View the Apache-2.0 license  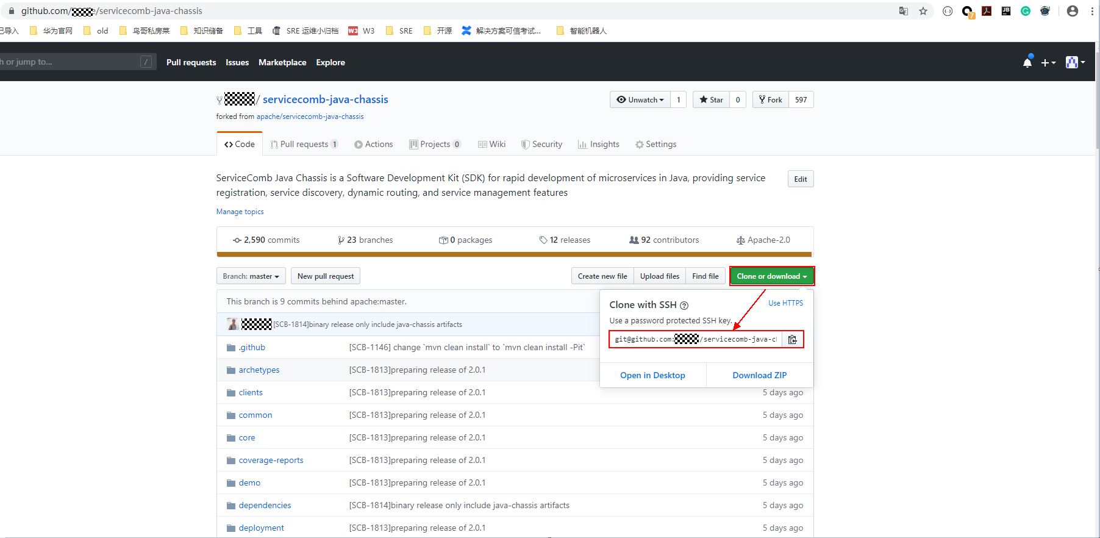click(x=763, y=240)
